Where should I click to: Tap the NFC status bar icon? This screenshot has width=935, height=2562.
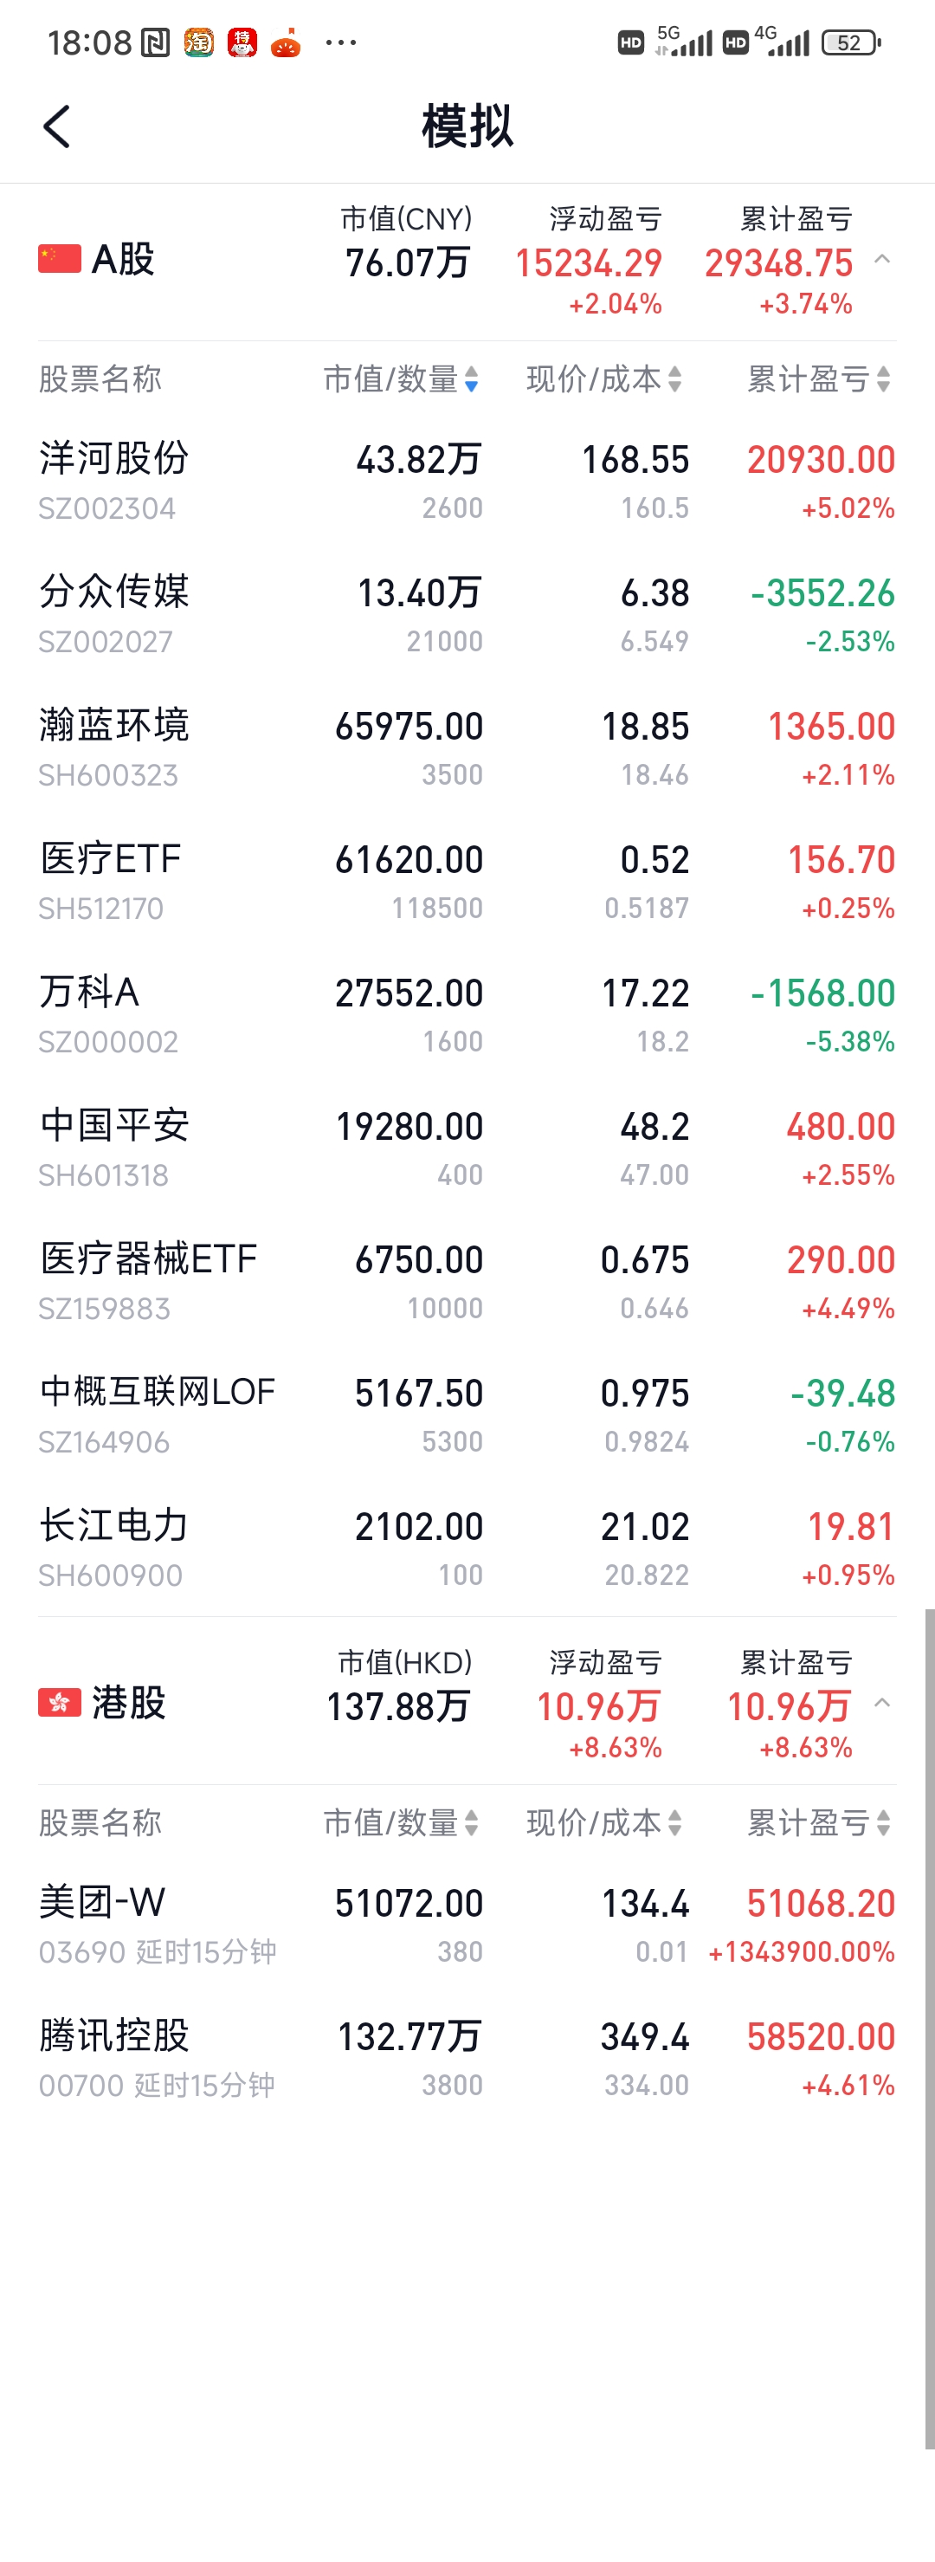(155, 42)
